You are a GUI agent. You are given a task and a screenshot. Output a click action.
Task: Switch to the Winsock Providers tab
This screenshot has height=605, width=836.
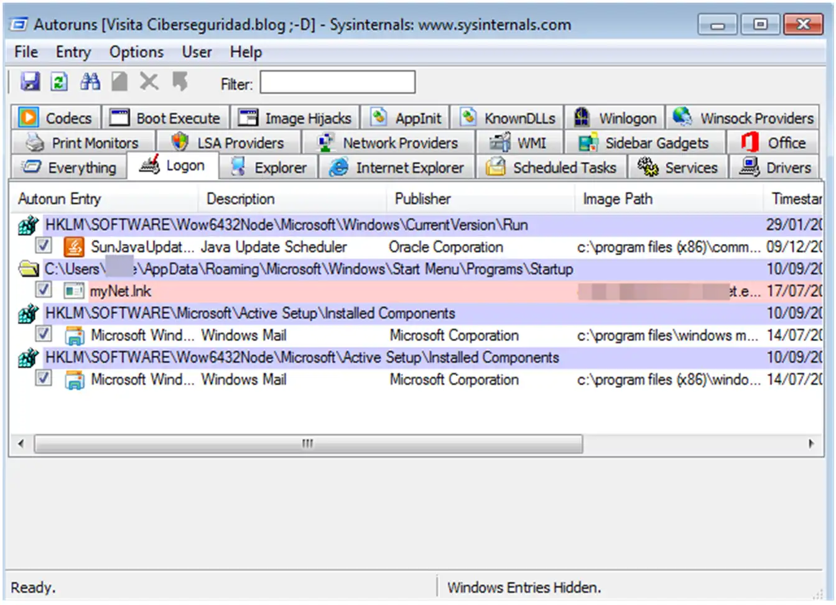tap(743, 118)
